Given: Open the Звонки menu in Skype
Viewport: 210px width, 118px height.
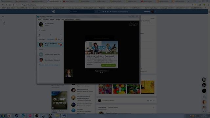Looking at the screenshot, I should pos(58,19).
